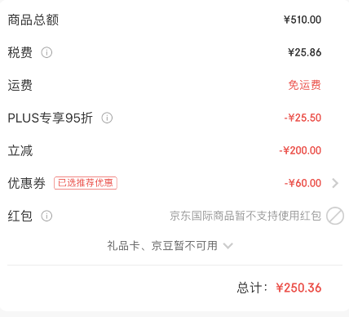Open the PLUS专享95折 info icon
The width and height of the screenshot is (349, 317).
click(x=107, y=118)
